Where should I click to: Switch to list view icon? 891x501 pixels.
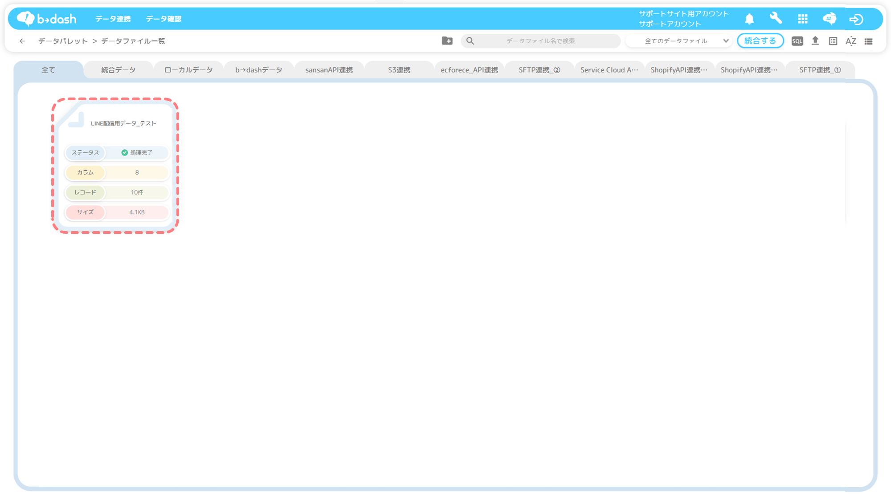click(869, 41)
